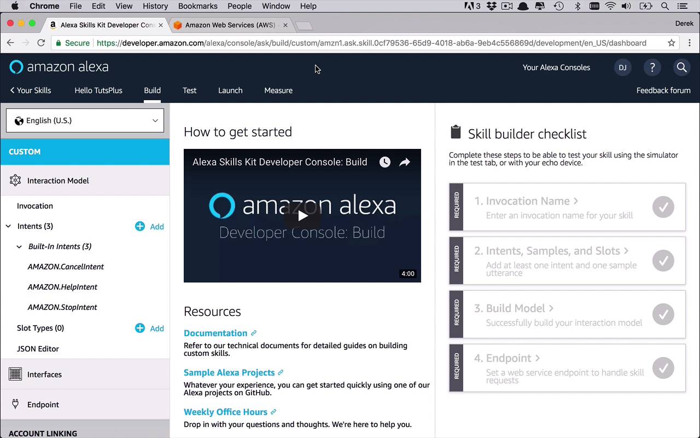The width and height of the screenshot is (700, 438).
Task: Click the Add link next to Intents
Action: [x=157, y=227]
